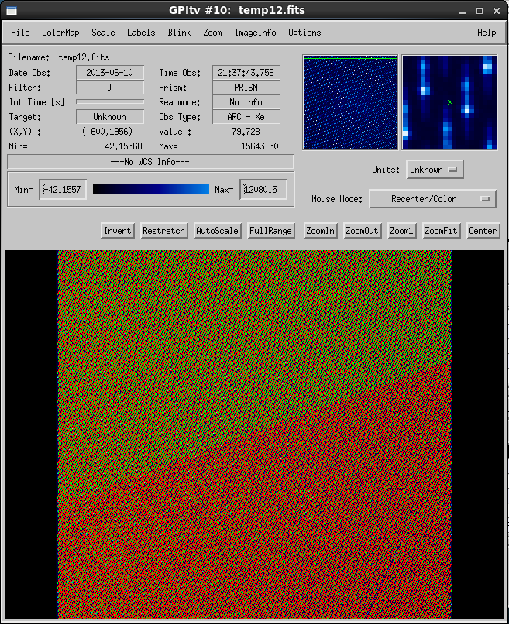Image resolution: width=509 pixels, height=625 pixels.
Task: Open the ColorMap menu
Action: pyautogui.click(x=60, y=33)
